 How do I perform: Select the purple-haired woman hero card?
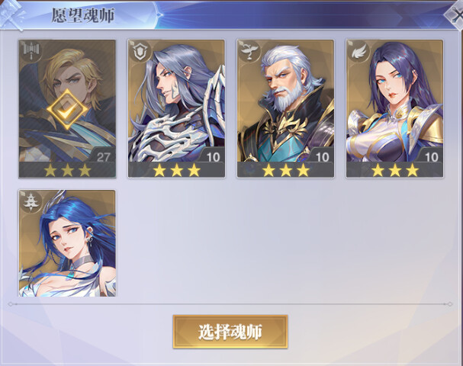point(395,108)
